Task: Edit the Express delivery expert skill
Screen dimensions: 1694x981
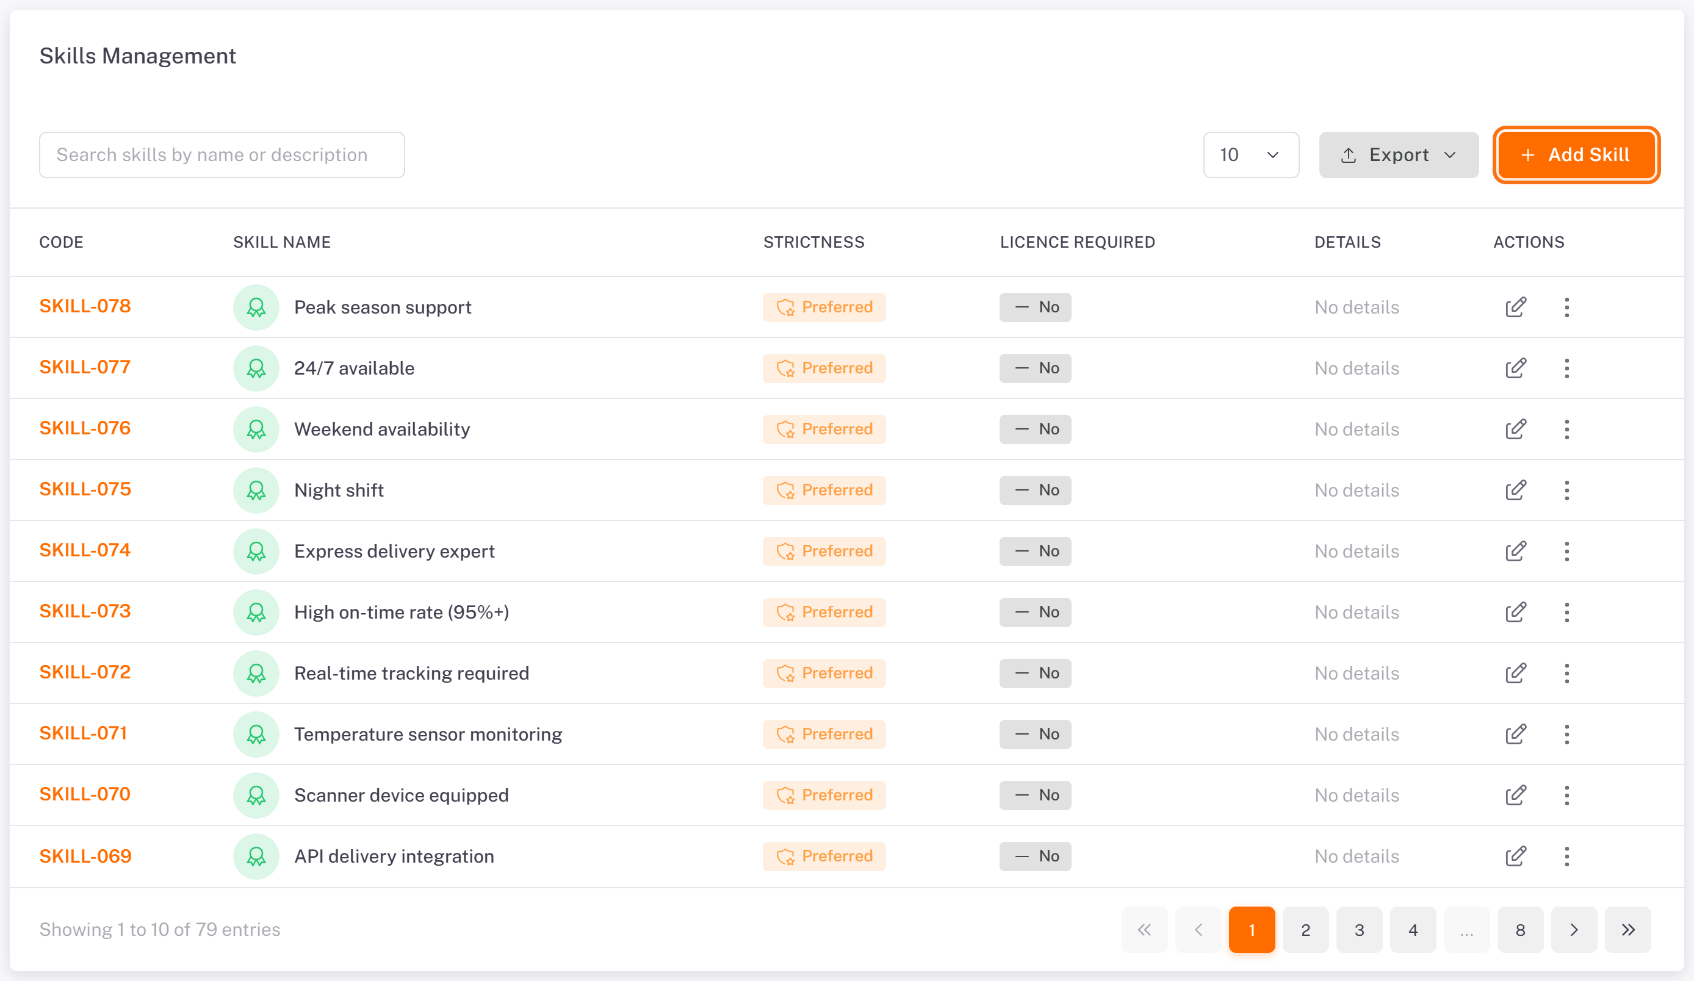Action: 1515,551
